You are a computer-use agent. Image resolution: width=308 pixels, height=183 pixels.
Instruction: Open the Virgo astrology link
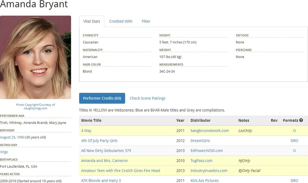point(4,152)
